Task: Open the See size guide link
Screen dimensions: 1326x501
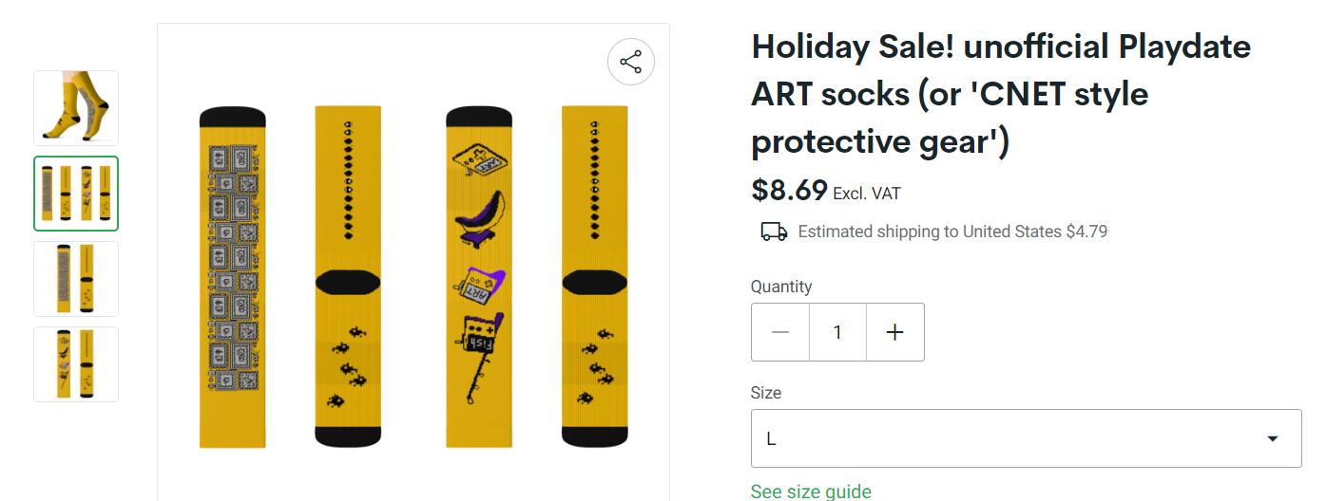Action: [811, 491]
